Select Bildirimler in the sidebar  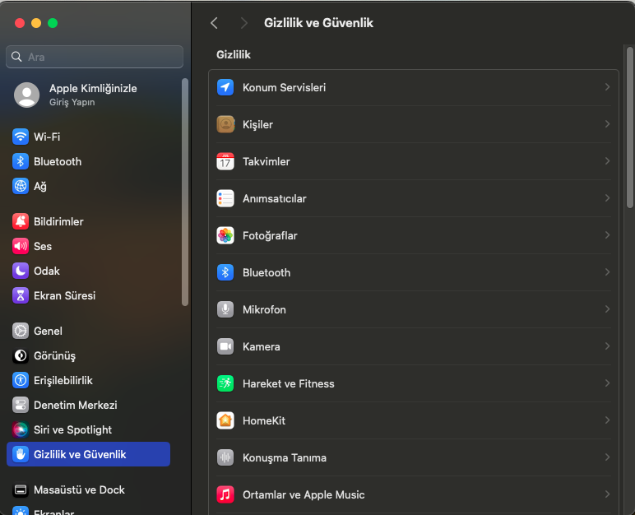(58, 221)
